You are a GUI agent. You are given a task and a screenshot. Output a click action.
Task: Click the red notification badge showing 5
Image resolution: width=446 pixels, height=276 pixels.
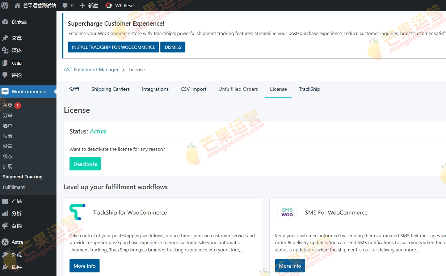pyautogui.click(x=17, y=105)
